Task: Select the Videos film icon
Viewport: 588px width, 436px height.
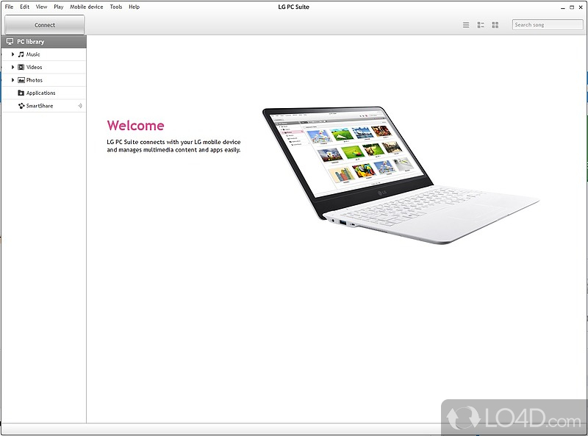Action: pos(21,67)
